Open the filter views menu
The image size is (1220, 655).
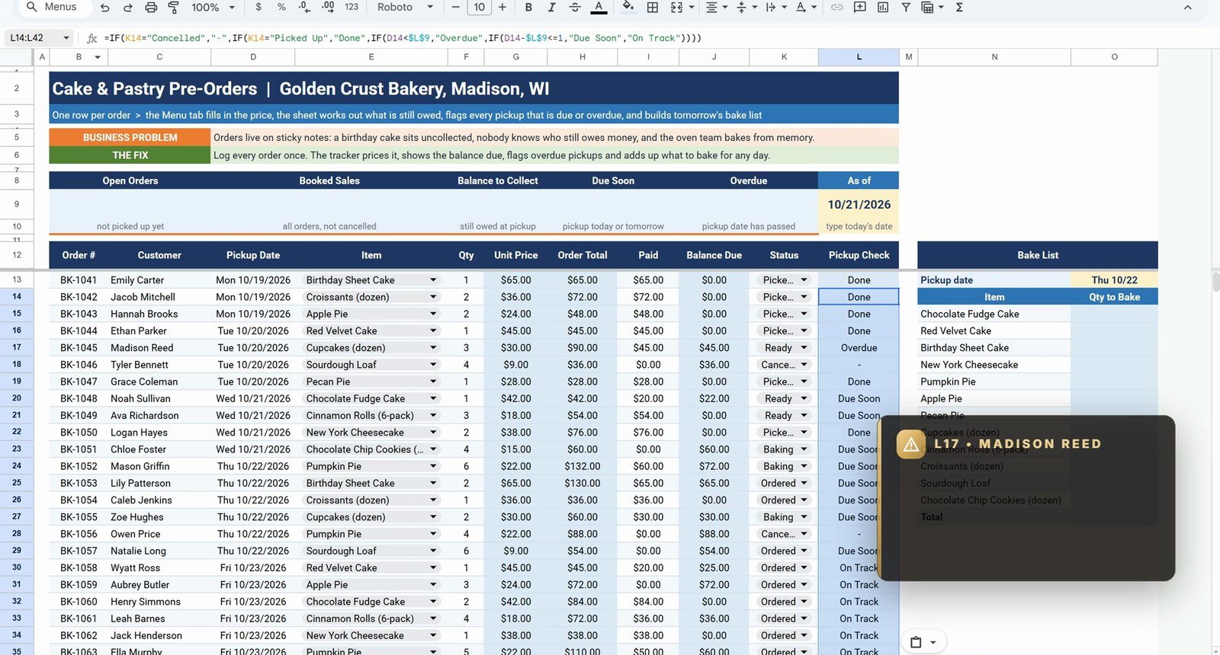[x=932, y=7]
